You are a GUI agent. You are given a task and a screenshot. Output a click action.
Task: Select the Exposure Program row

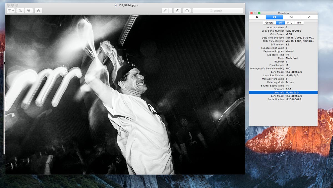283,51
